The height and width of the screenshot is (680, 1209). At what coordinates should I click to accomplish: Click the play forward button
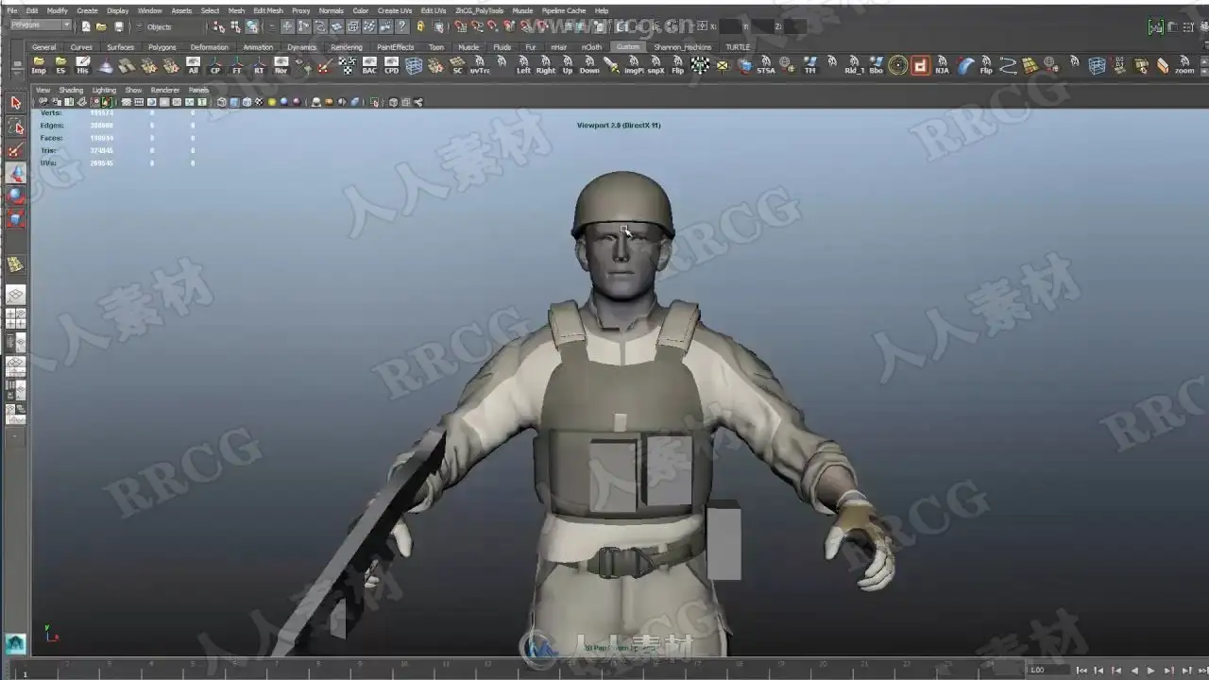1150,671
